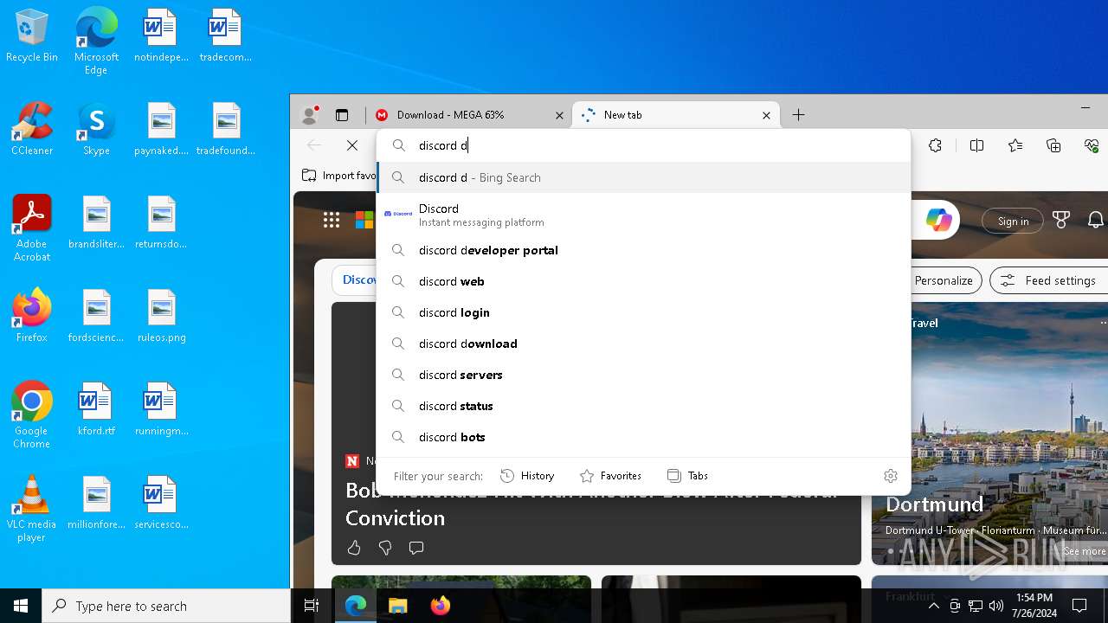Launch Firefox from the desktop shortcut
The image size is (1108, 623).
[32, 317]
